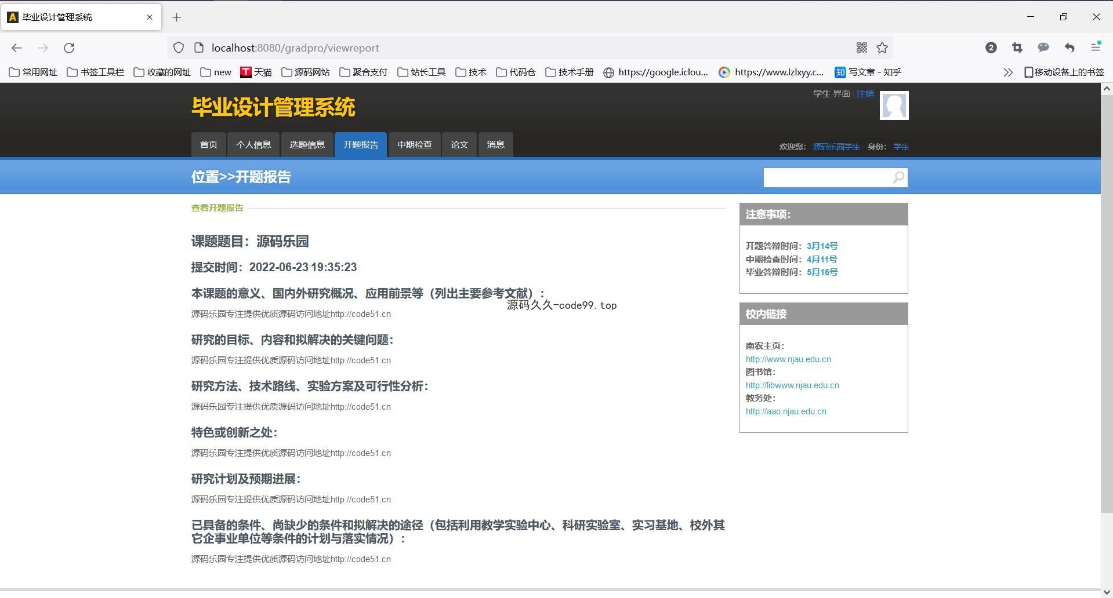Open a new browser tab with plus
The height and width of the screenshot is (598, 1113).
click(x=177, y=17)
